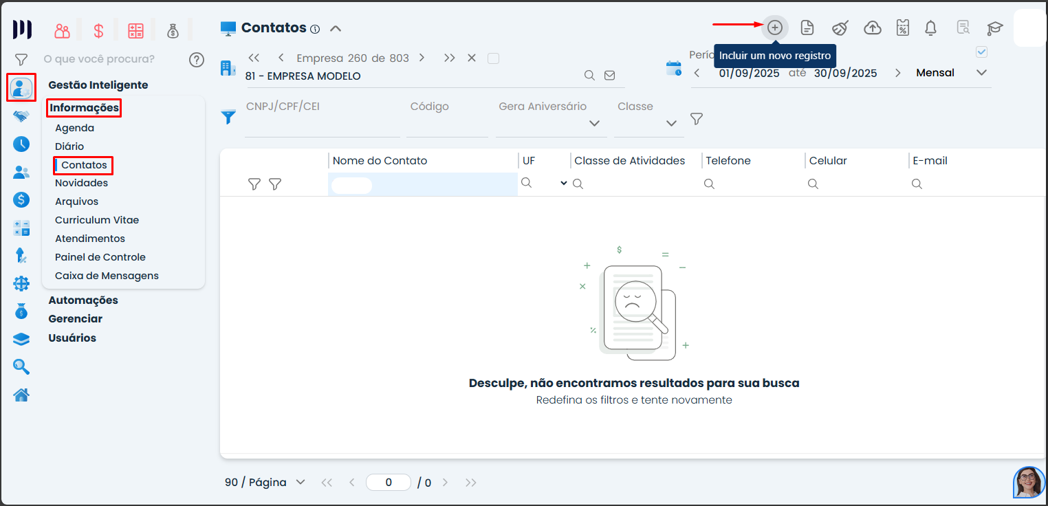The width and height of the screenshot is (1048, 506).
Task: Click the graduation cap training icon
Action: 994,28
